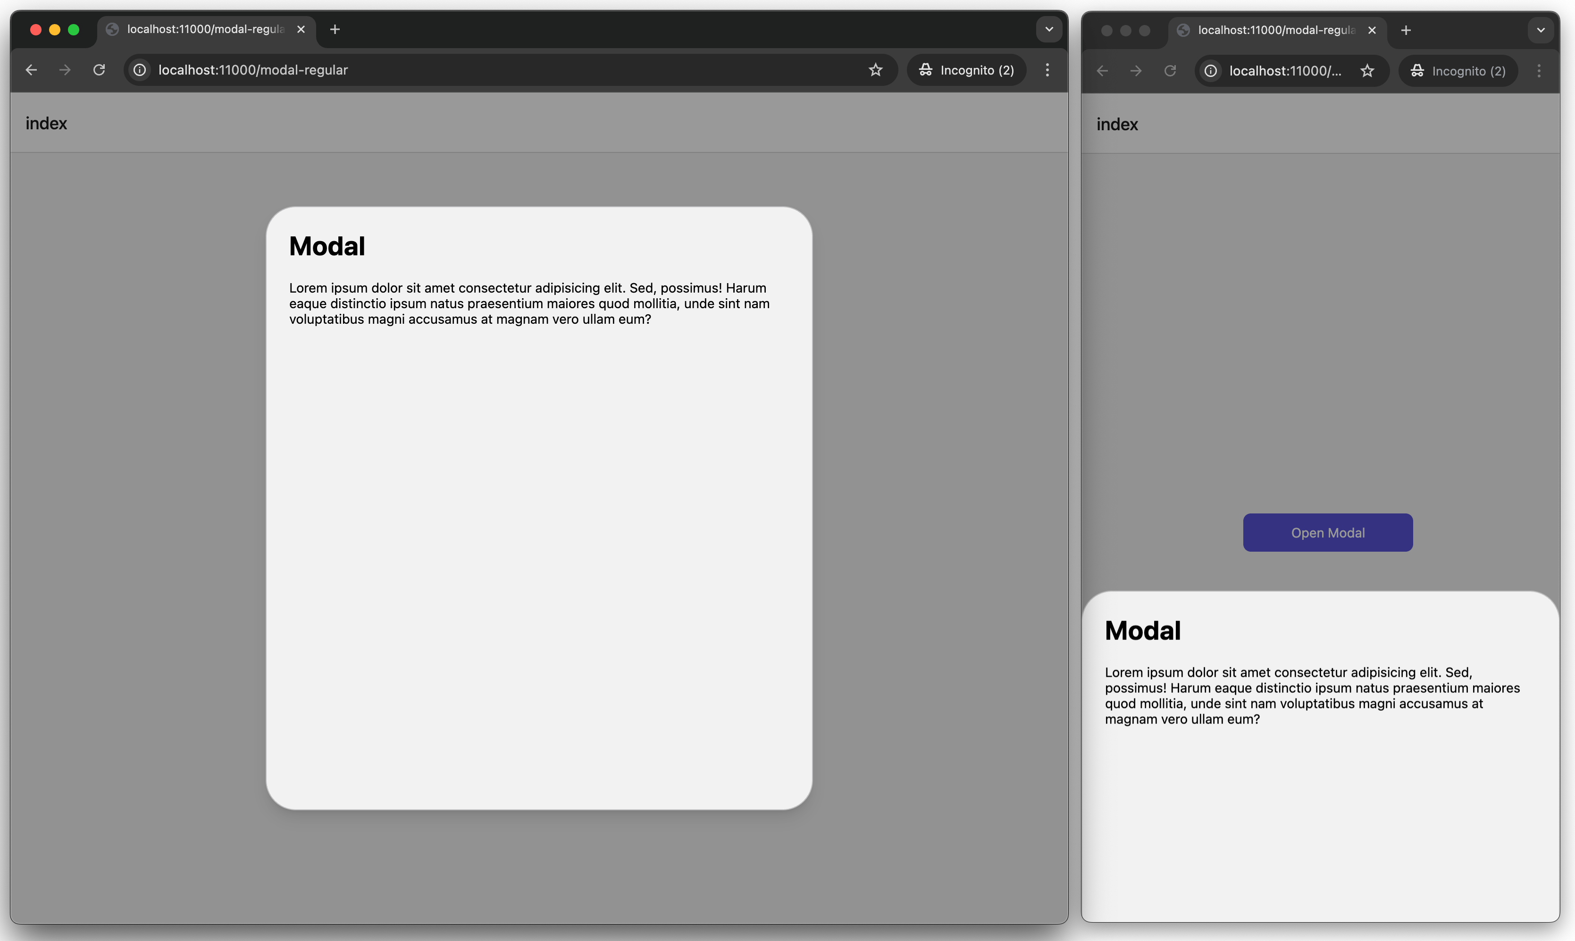The height and width of the screenshot is (941, 1575).
Task: Expand tab search dropdown in left window
Action: pyautogui.click(x=1049, y=29)
